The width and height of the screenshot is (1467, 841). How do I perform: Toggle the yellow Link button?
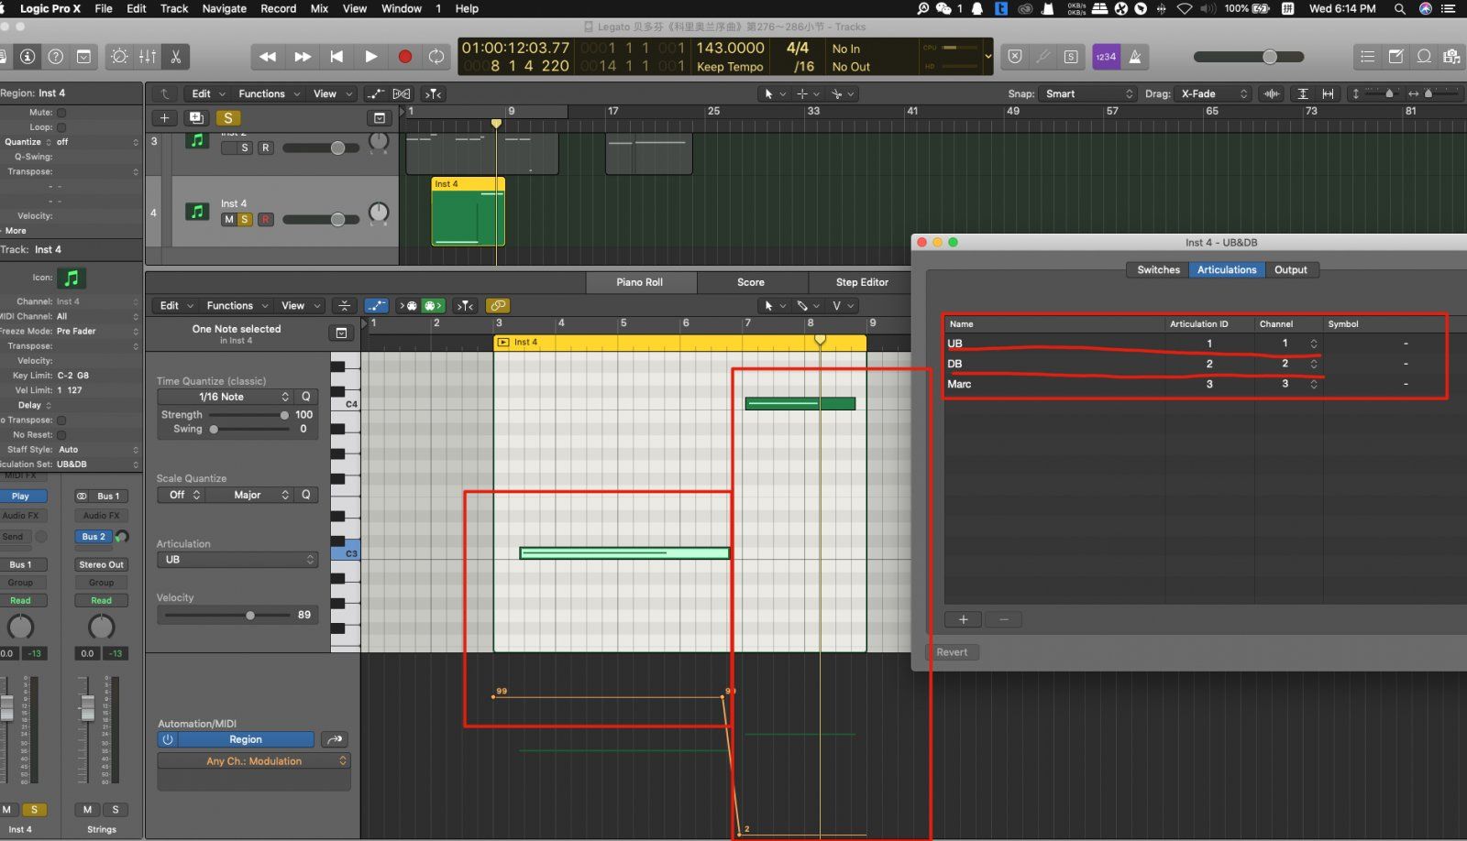tap(497, 306)
